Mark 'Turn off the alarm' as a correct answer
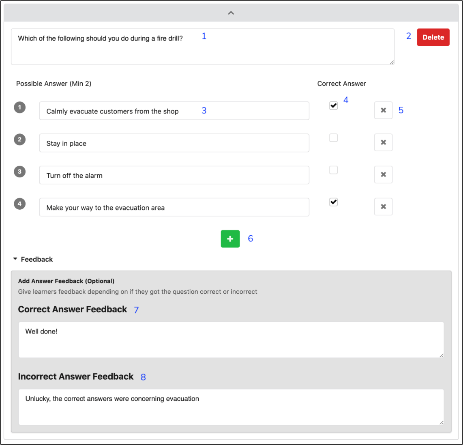 (x=333, y=170)
